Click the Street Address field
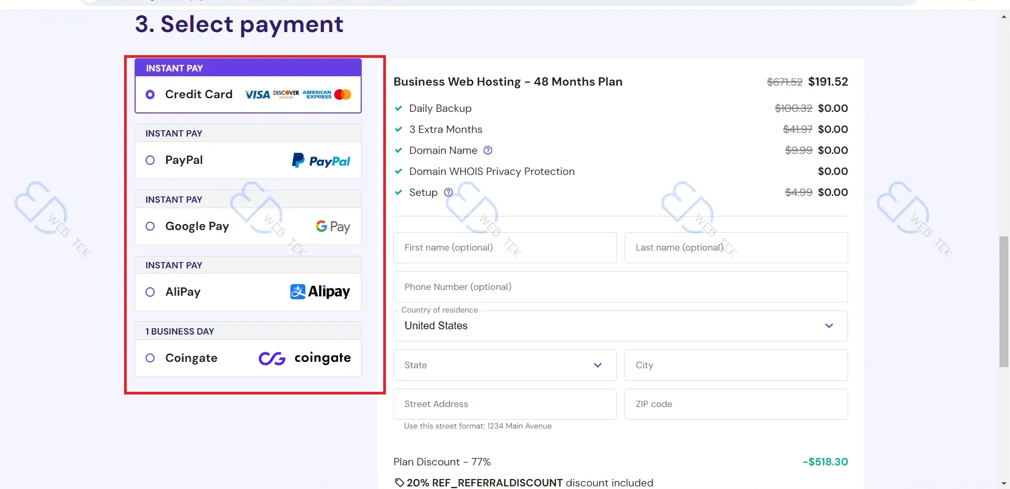1010x489 pixels. (505, 404)
